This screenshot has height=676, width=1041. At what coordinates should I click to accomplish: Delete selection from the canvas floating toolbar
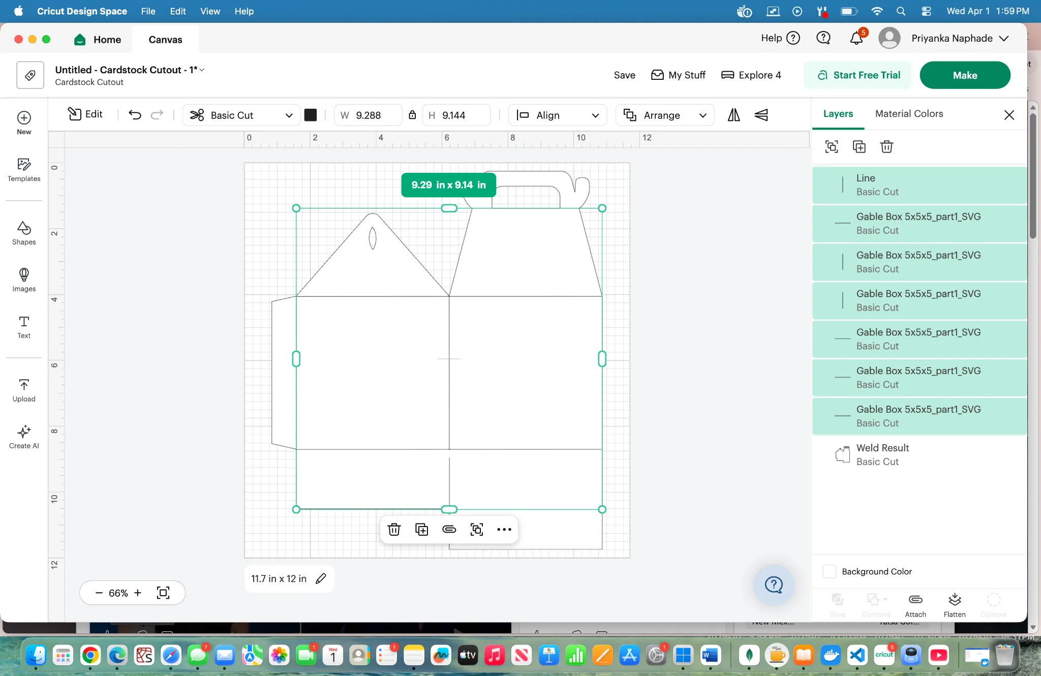pyautogui.click(x=394, y=530)
